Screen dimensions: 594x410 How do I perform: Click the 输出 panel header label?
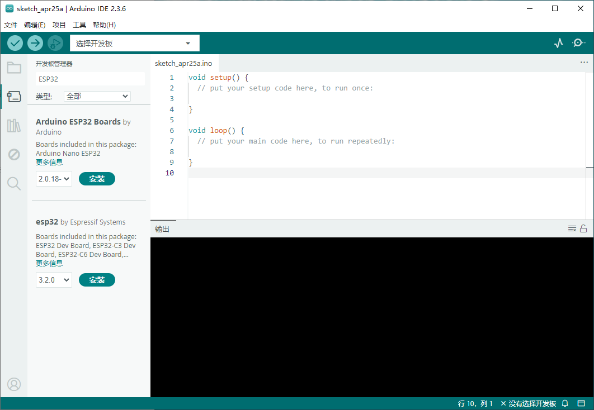pos(162,229)
